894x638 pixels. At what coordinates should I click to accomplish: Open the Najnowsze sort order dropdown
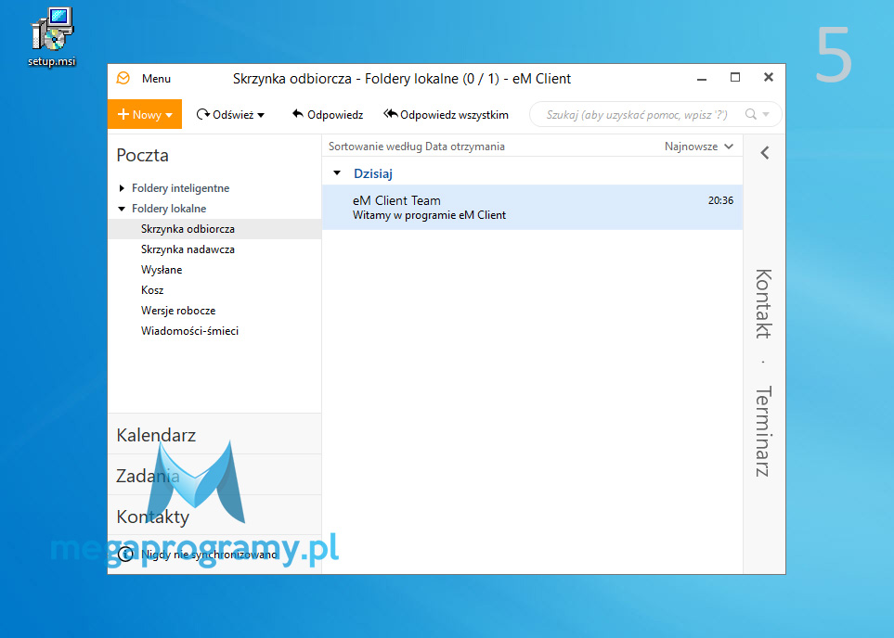point(698,147)
